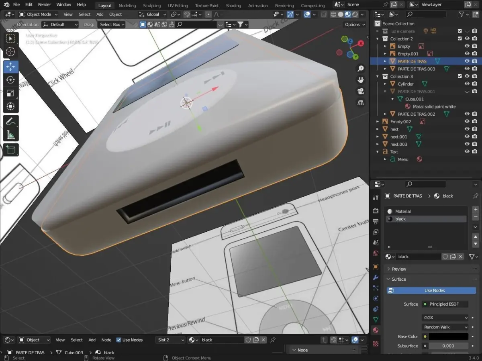Click Principled BSDF surface shader button
This screenshot has height=361, width=482.
click(x=445, y=304)
